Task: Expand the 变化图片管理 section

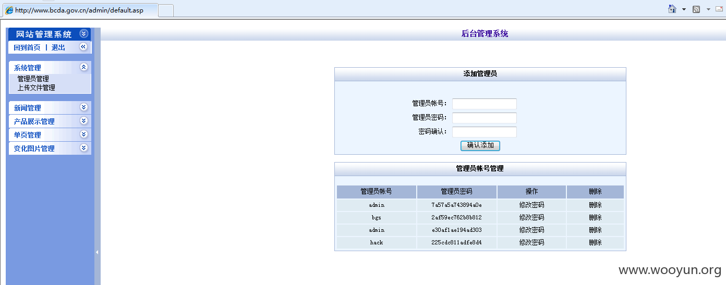Action: tap(83, 148)
